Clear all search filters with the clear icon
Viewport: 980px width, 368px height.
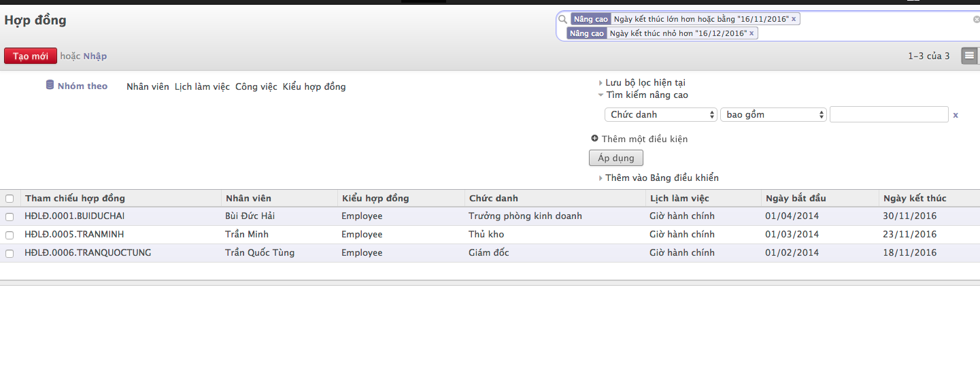click(x=977, y=20)
